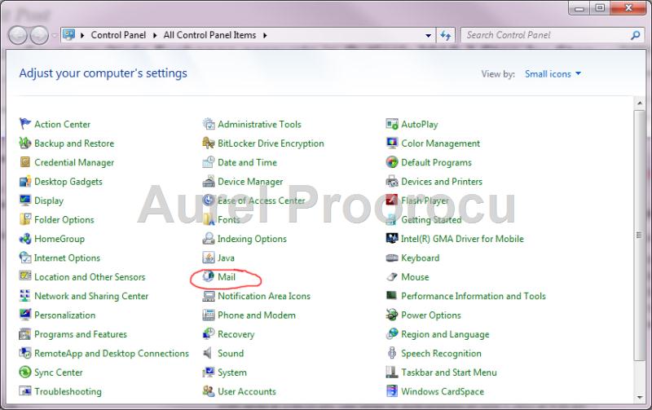
Task: Open the Location and Other Sensors link
Action: [90, 277]
